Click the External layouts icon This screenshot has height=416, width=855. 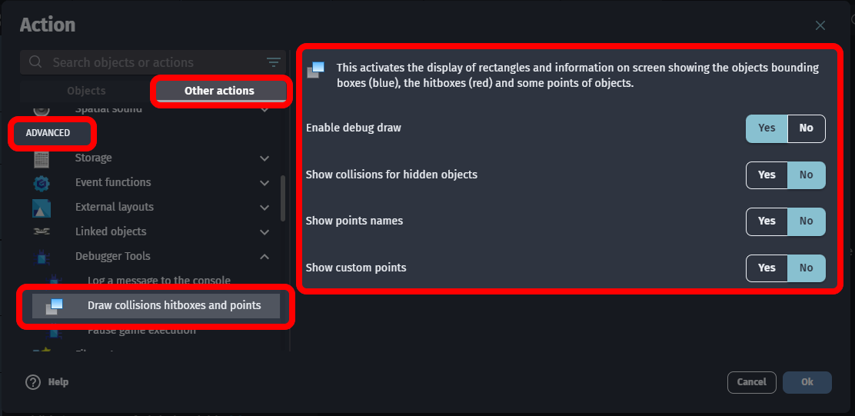(x=42, y=208)
